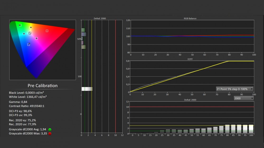Click the Pre Calibration heading
The height and width of the screenshot is (148, 264).
(x=43, y=86)
